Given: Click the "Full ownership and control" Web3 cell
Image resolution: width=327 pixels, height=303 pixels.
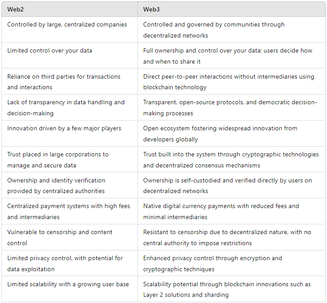Looking at the screenshot, I should pos(228,56).
